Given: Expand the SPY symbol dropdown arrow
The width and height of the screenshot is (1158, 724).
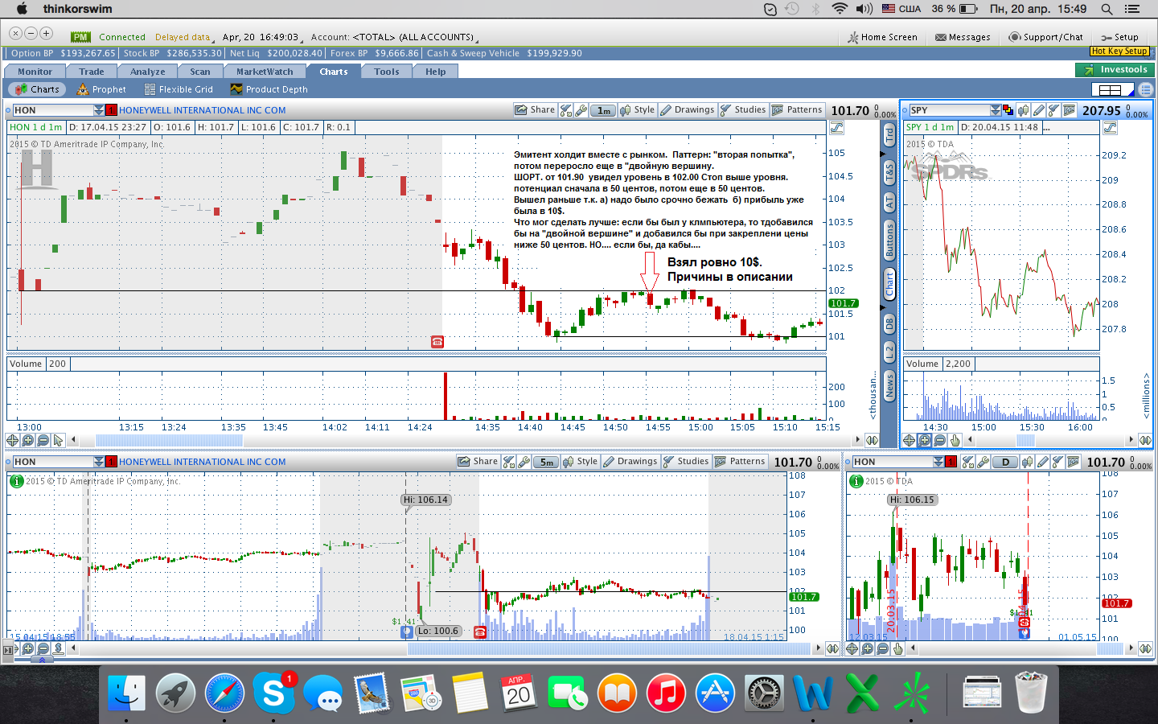Looking at the screenshot, I should tap(996, 110).
